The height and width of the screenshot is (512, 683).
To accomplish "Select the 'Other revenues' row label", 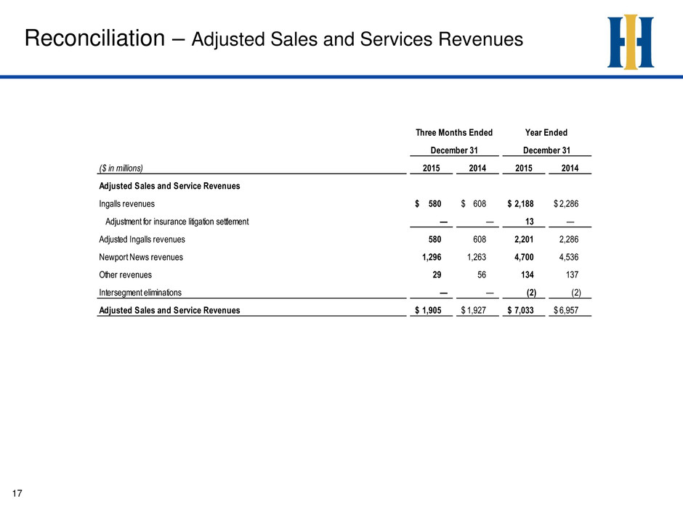I will pyautogui.click(x=126, y=275).
